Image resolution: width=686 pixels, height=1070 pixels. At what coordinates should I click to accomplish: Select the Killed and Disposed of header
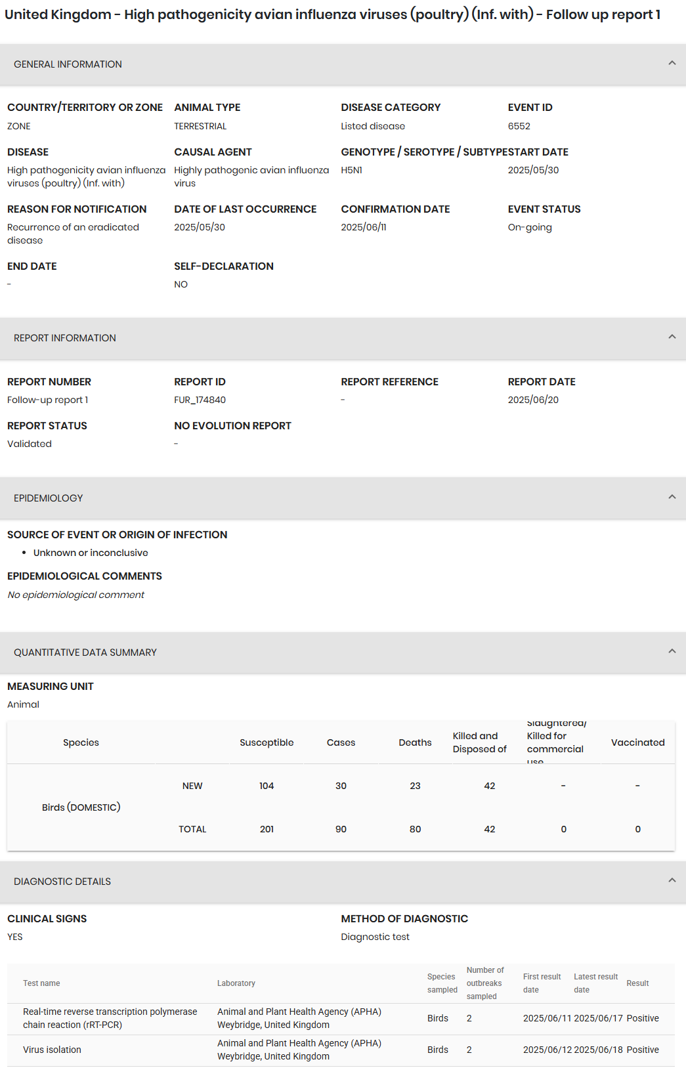pyautogui.click(x=480, y=742)
